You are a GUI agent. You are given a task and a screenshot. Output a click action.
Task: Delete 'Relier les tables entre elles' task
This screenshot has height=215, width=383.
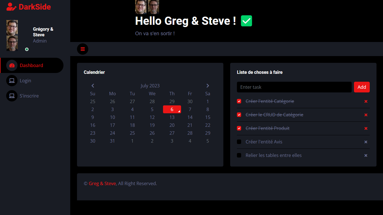(x=366, y=156)
